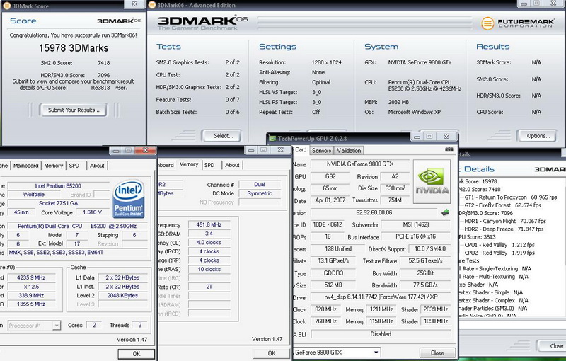Image resolution: width=566 pixels, height=361 pixels.
Task: Click the BIOS version 62.92.60.00.06 field
Action: 374,212
